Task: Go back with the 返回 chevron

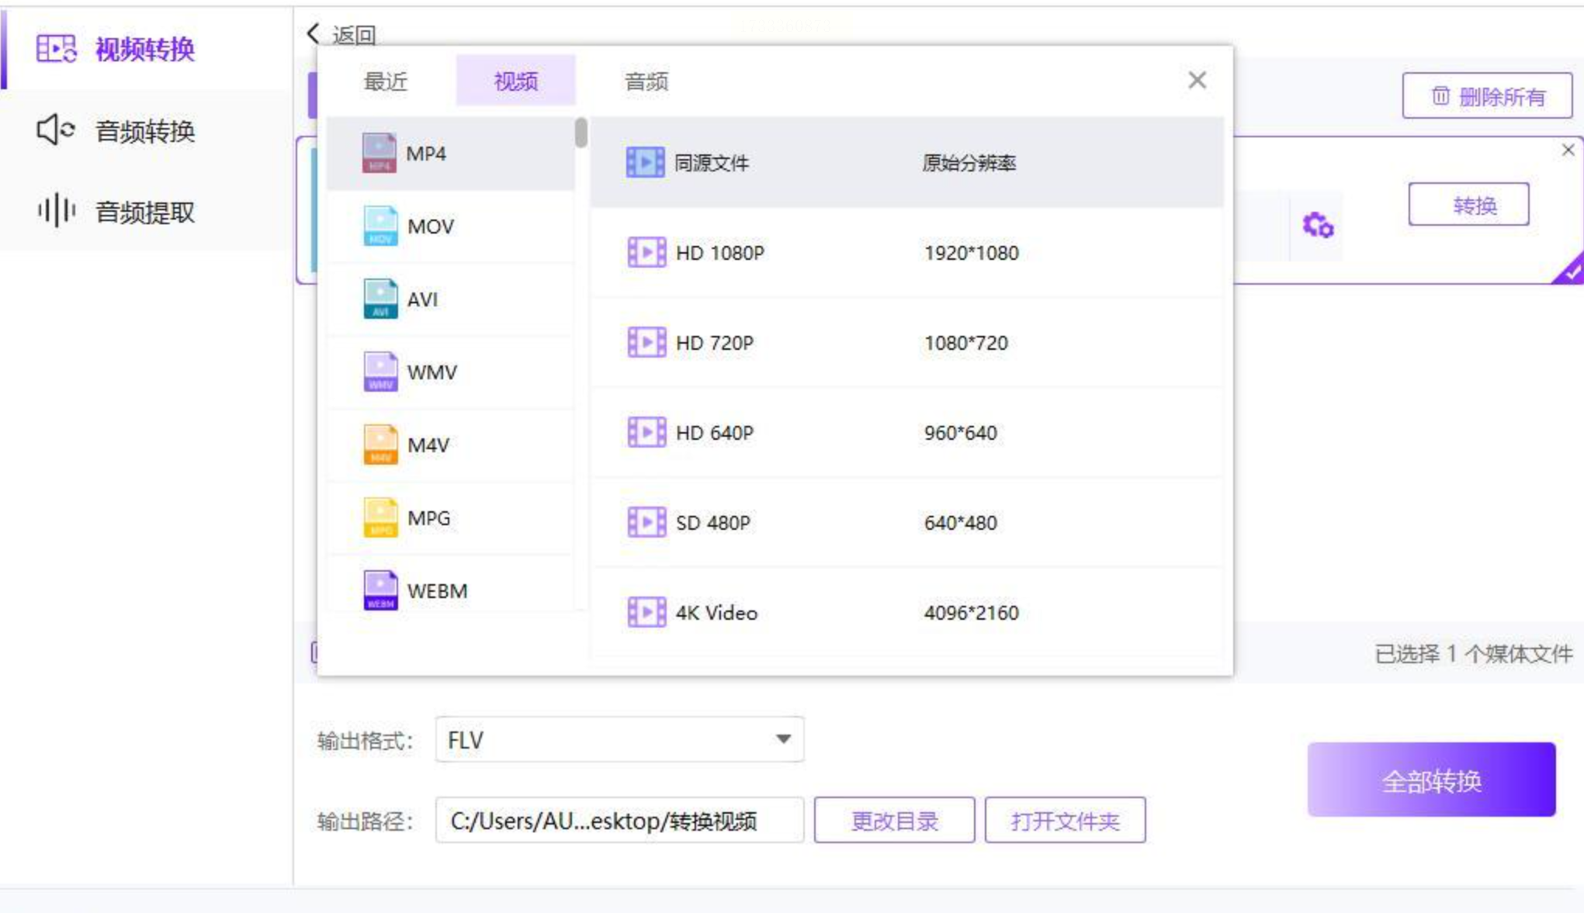Action: tap(313, 33)
